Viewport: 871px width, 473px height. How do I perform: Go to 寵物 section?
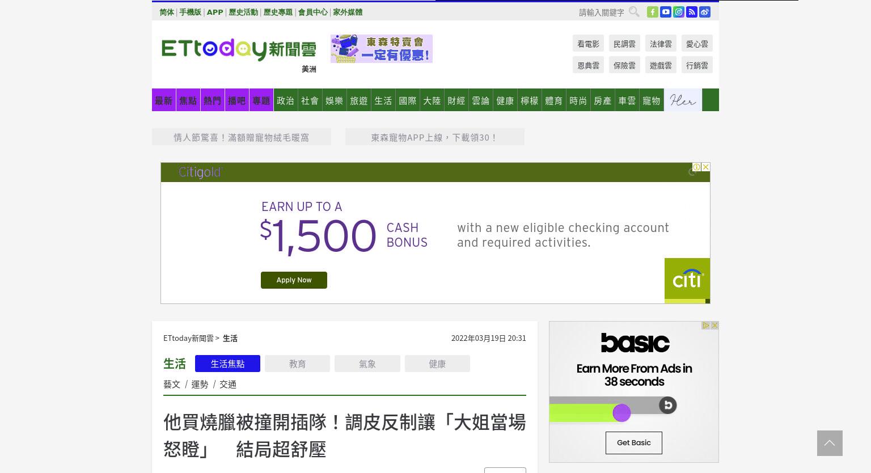click(x=652, y=100)
